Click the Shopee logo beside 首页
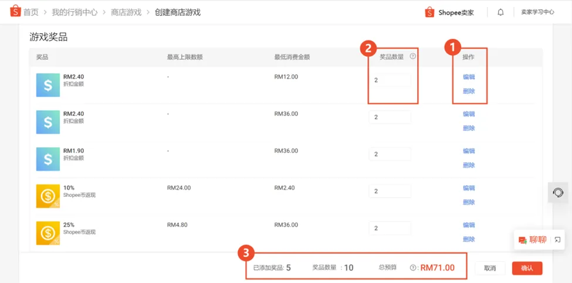This screenshot has width=572, height=283. click(15, 12)
